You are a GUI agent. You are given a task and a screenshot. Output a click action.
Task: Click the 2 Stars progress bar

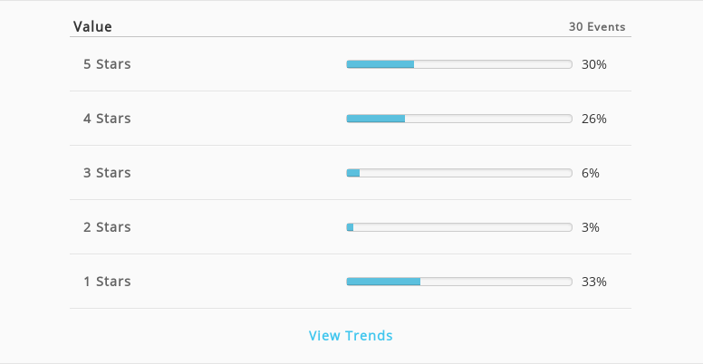(459, 227)
